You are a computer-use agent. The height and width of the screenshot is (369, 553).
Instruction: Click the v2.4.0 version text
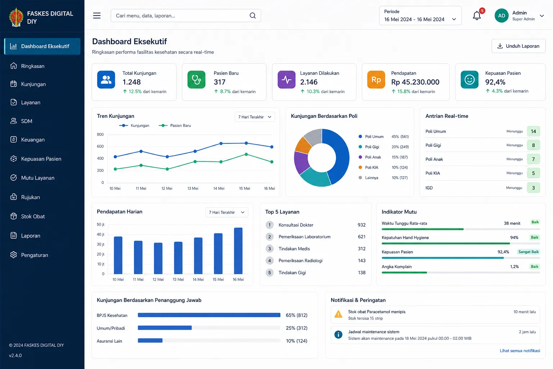point(15,355)
